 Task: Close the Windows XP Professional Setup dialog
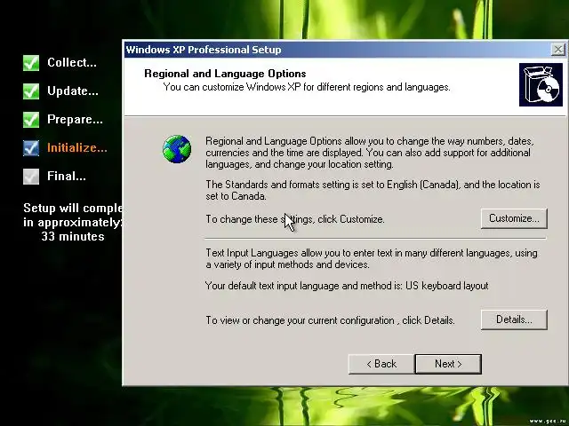point(557,50)
